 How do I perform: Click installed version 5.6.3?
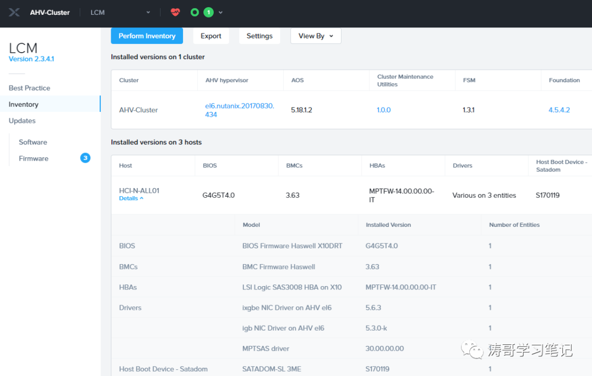point(373,307)
